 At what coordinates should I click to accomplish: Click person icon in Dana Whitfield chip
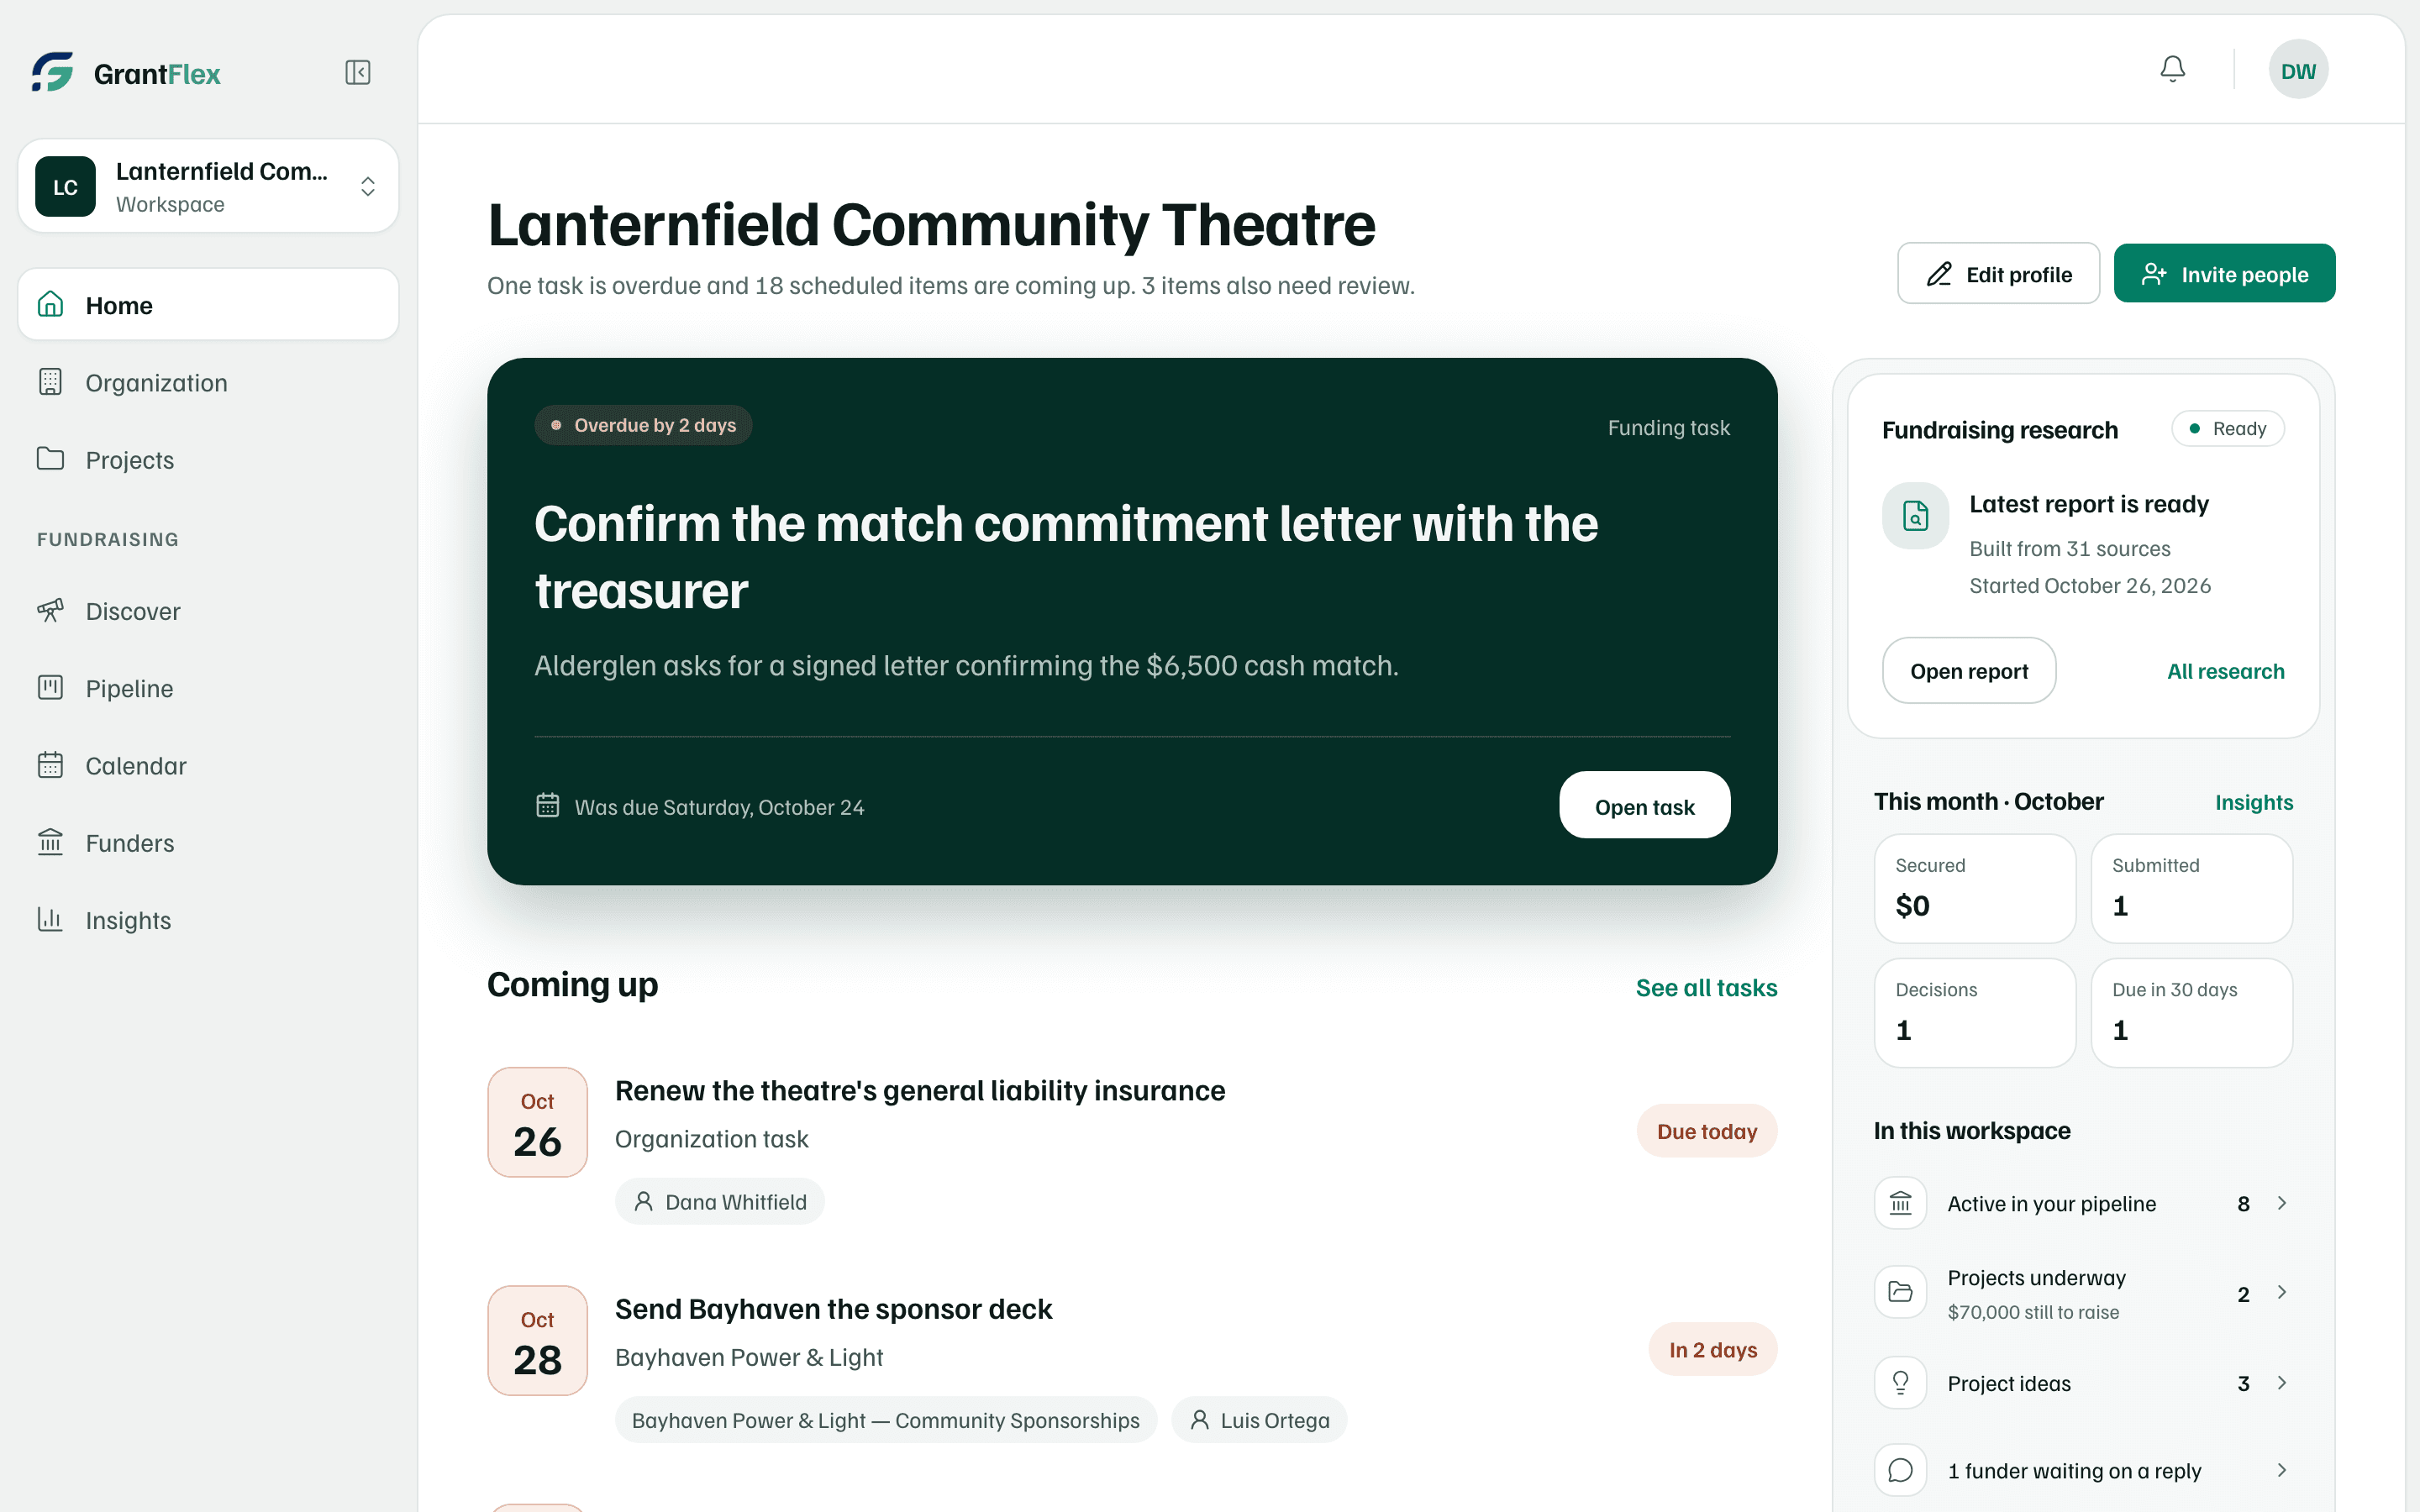click(644, 1201)
